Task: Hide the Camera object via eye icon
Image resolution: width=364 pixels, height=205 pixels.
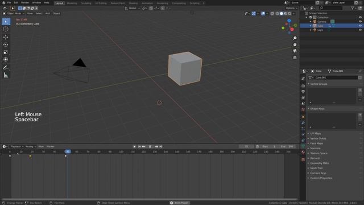Action: 360,22
